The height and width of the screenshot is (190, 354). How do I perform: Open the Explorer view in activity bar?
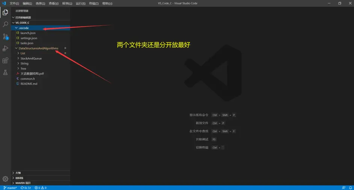(5, 12)
